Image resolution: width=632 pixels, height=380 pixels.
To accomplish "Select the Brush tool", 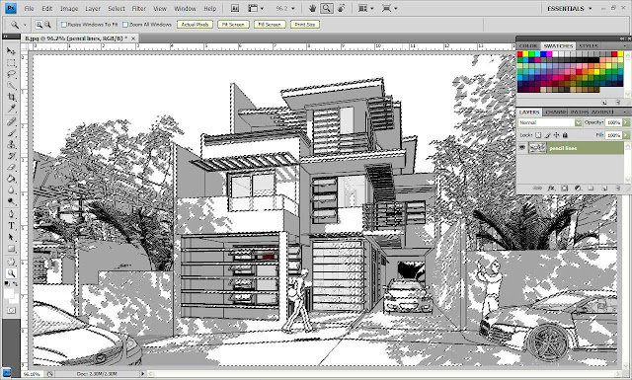I will coord(11,133).
